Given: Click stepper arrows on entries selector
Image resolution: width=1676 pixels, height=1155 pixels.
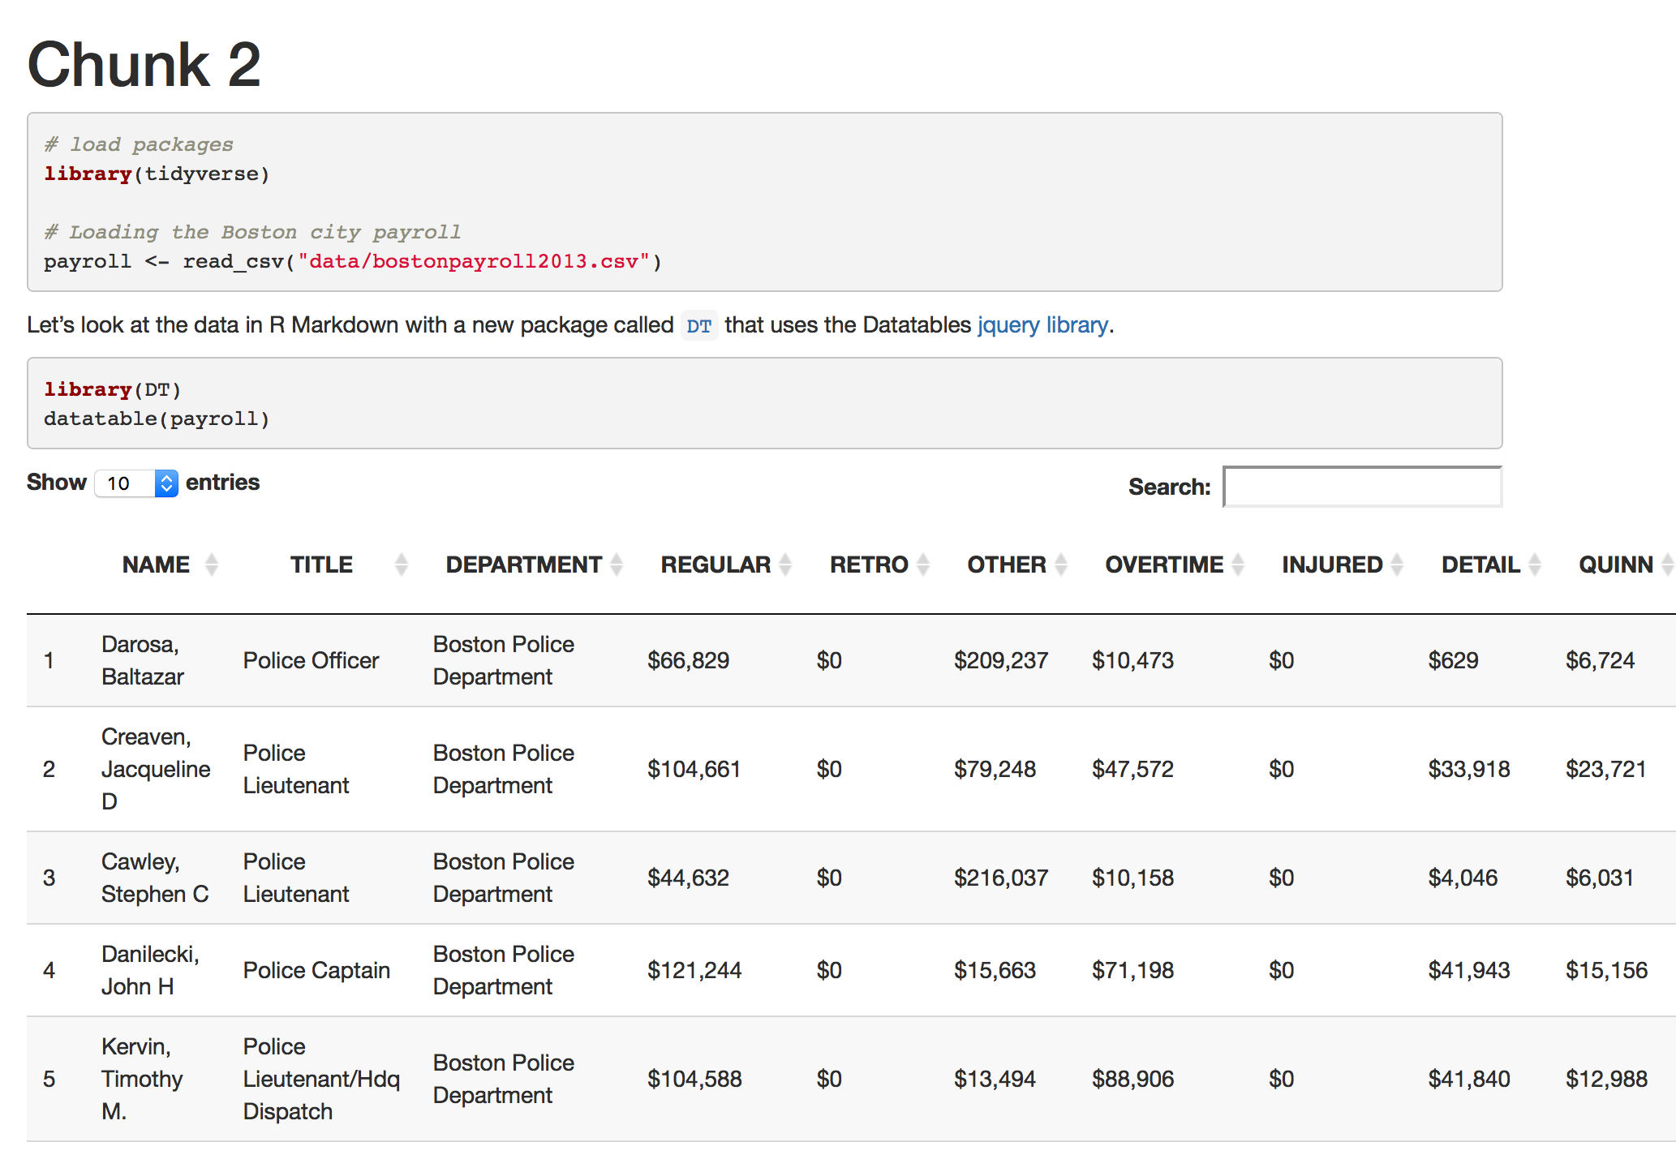Looking at the screenshot, I should coord(166,483).
